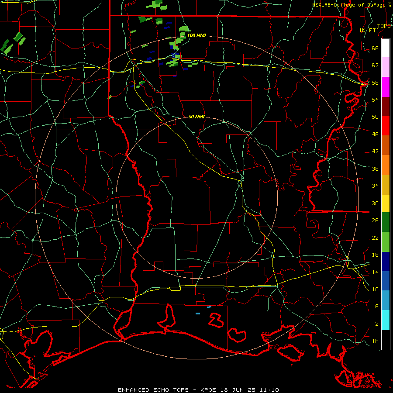Pick the yellow legend swatch
This screenshot has height=393, width=393.
[x=386, y=203]
